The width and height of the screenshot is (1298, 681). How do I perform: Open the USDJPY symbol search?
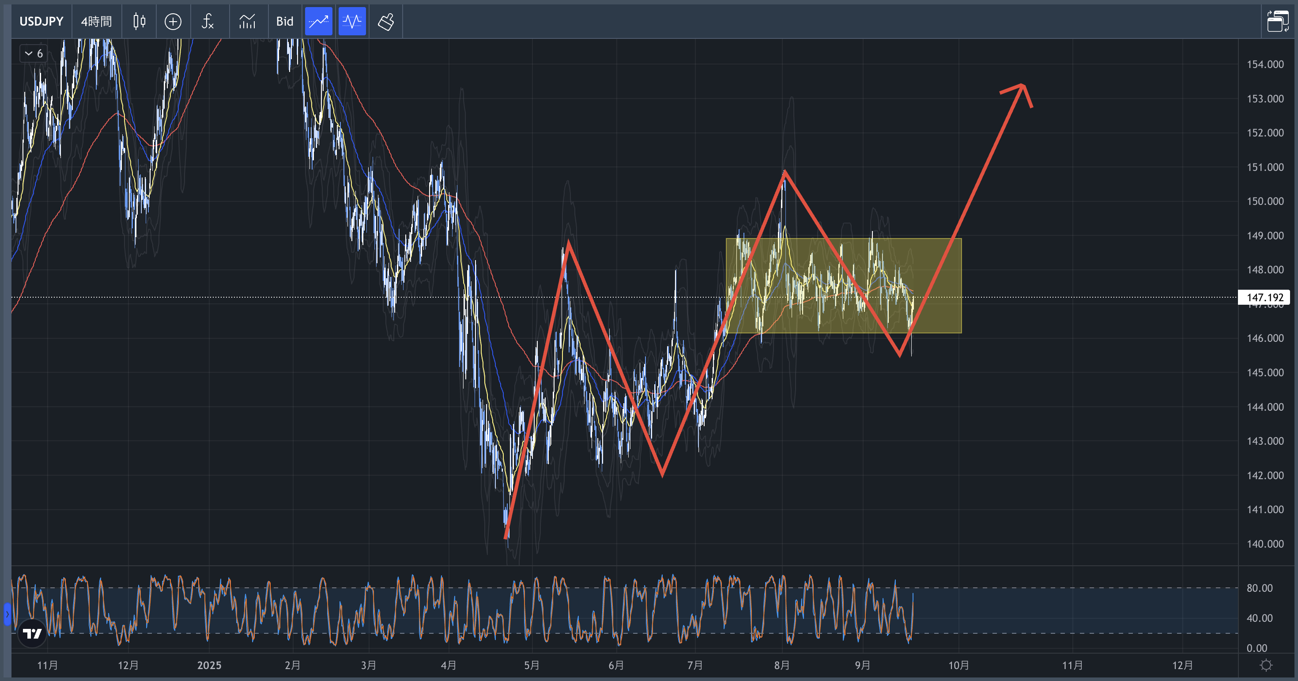point(42,22)
